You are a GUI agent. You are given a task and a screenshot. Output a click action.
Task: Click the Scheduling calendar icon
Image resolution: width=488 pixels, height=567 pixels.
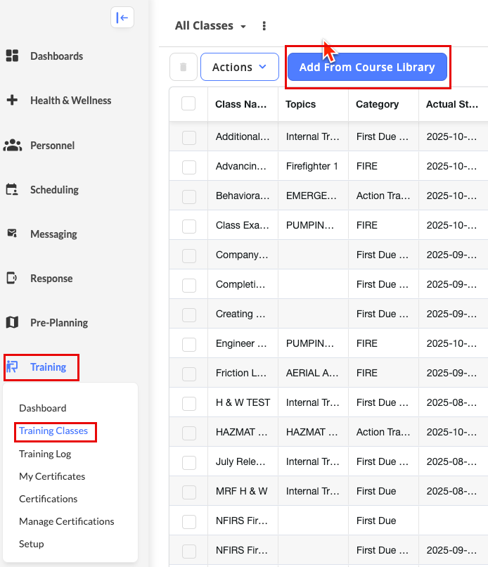click(x=12, y=190)
